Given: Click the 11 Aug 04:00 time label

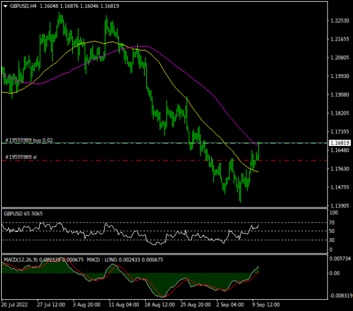Looking at the screenshot, I should coord(124,305).
